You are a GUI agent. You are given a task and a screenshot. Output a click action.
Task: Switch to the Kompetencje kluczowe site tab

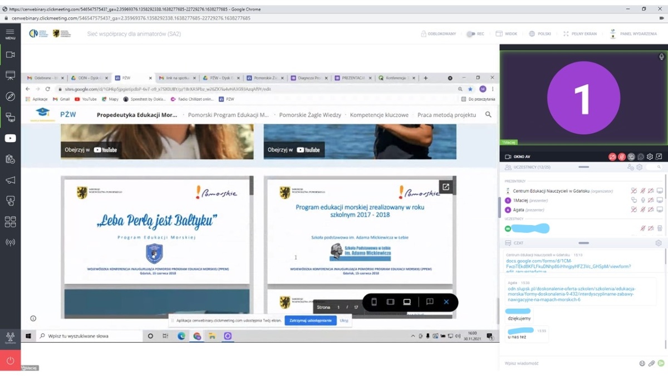(x=379, y=115)
